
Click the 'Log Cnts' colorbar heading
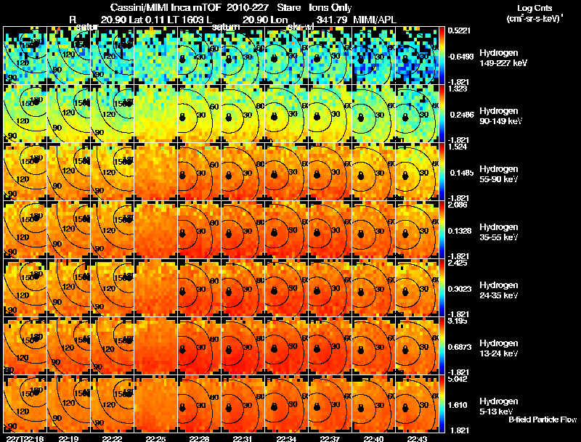(535, 8)
